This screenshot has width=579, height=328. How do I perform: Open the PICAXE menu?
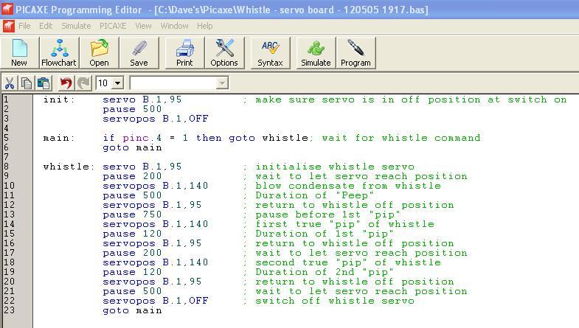point(113,26)
